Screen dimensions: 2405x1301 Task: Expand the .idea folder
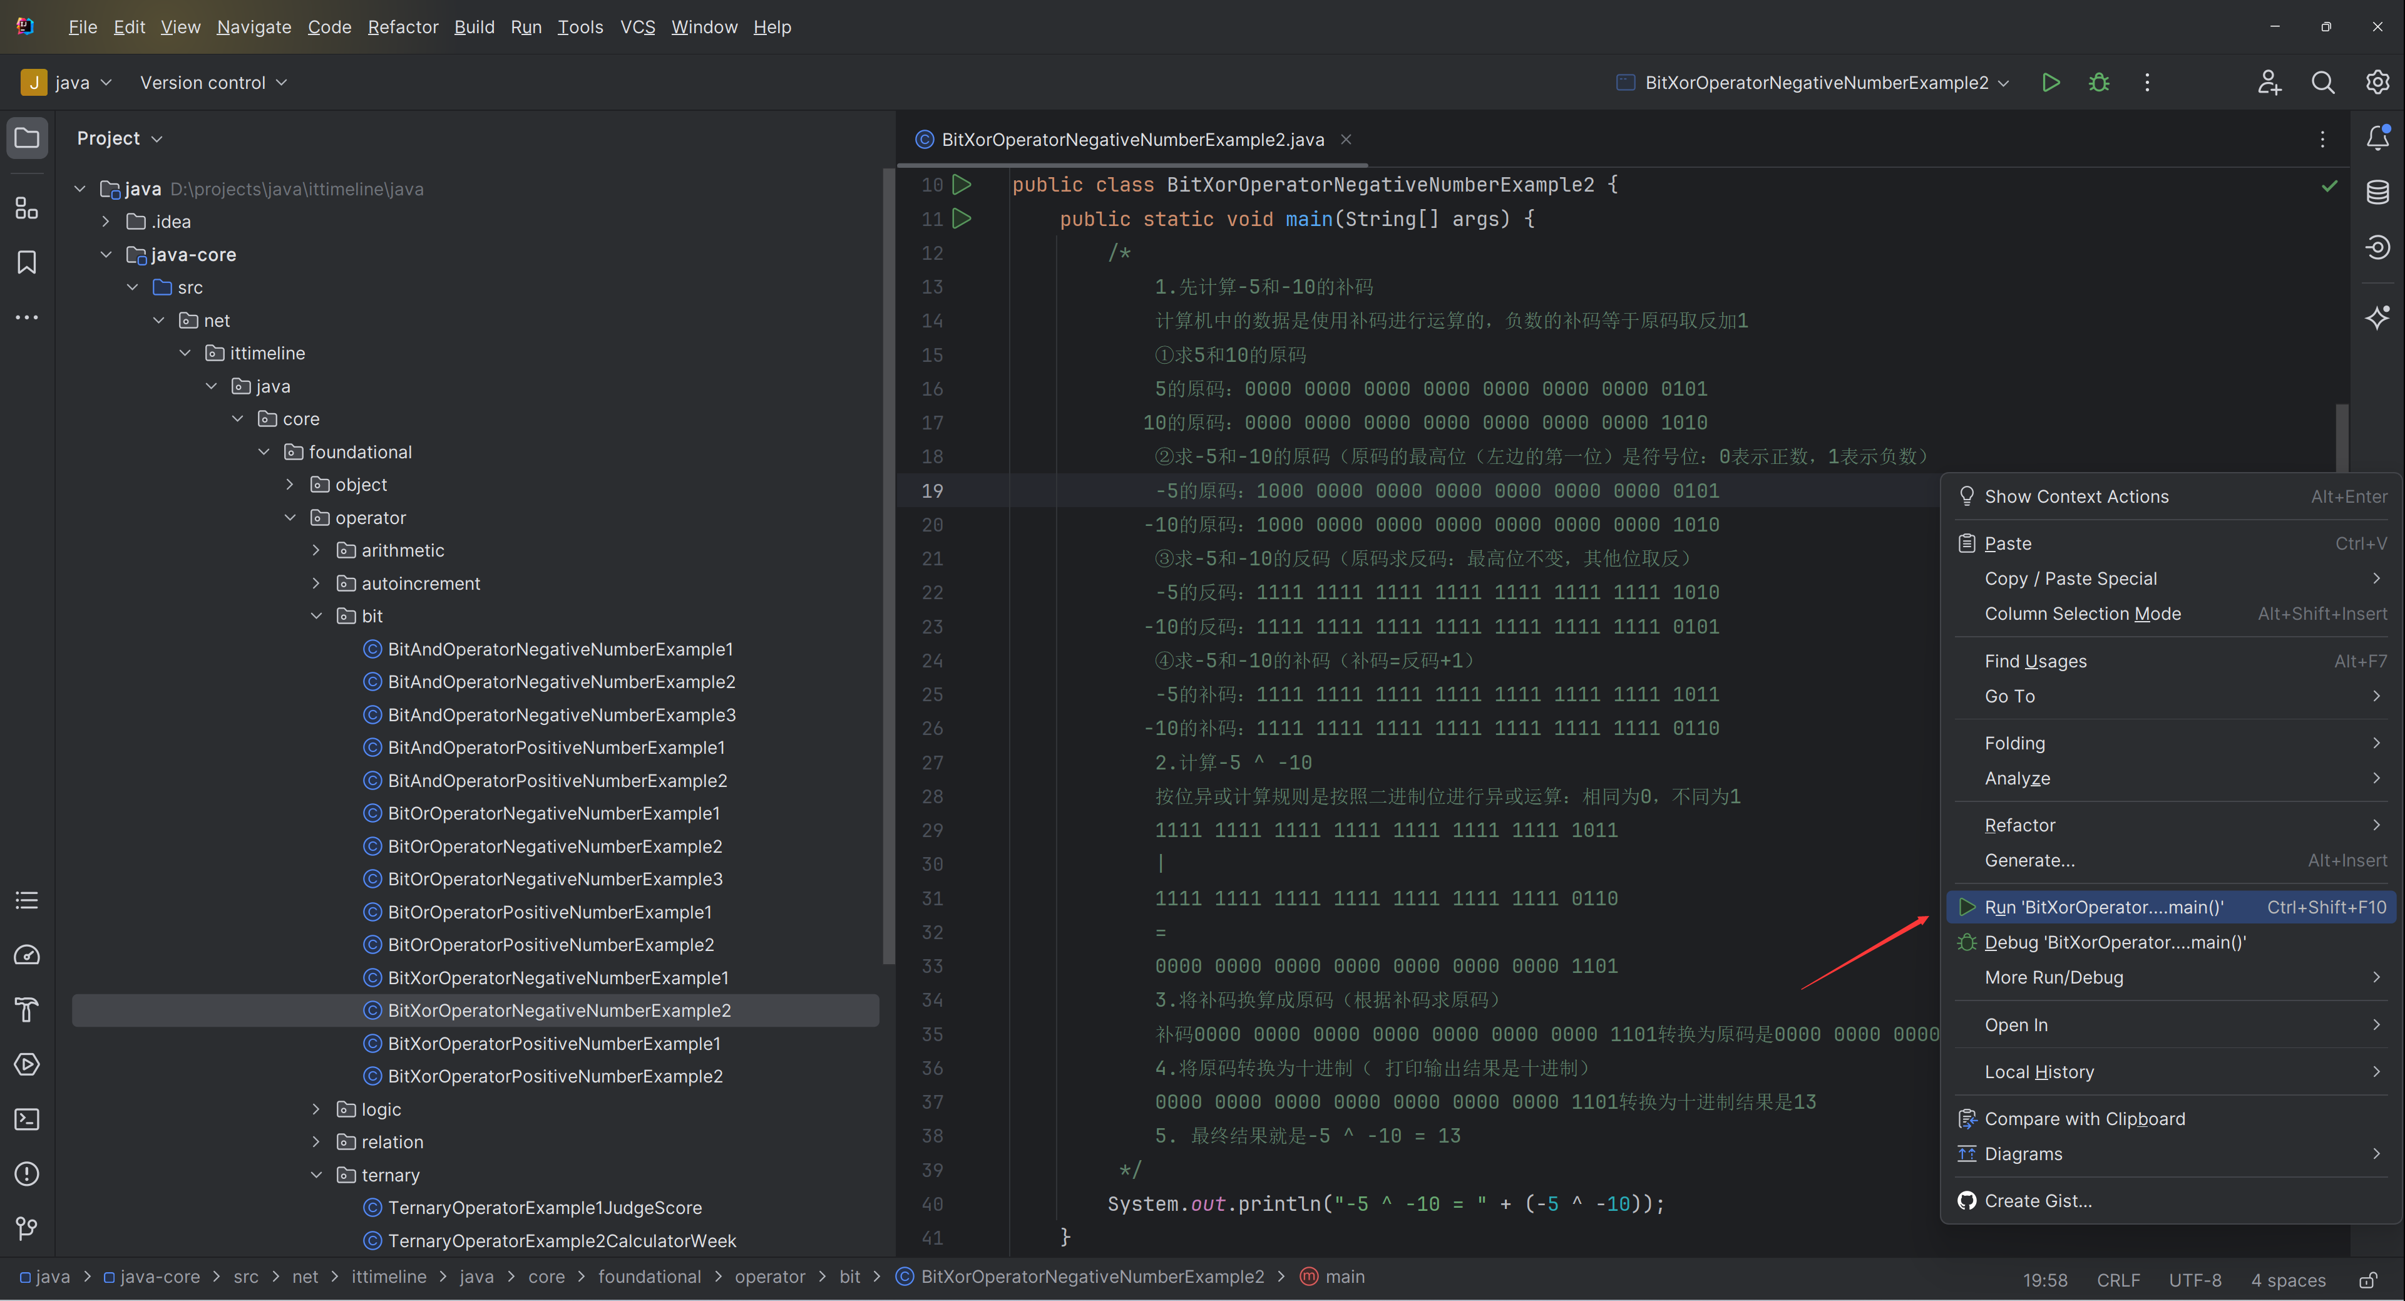pyautogui.click(x=106, y=222)
